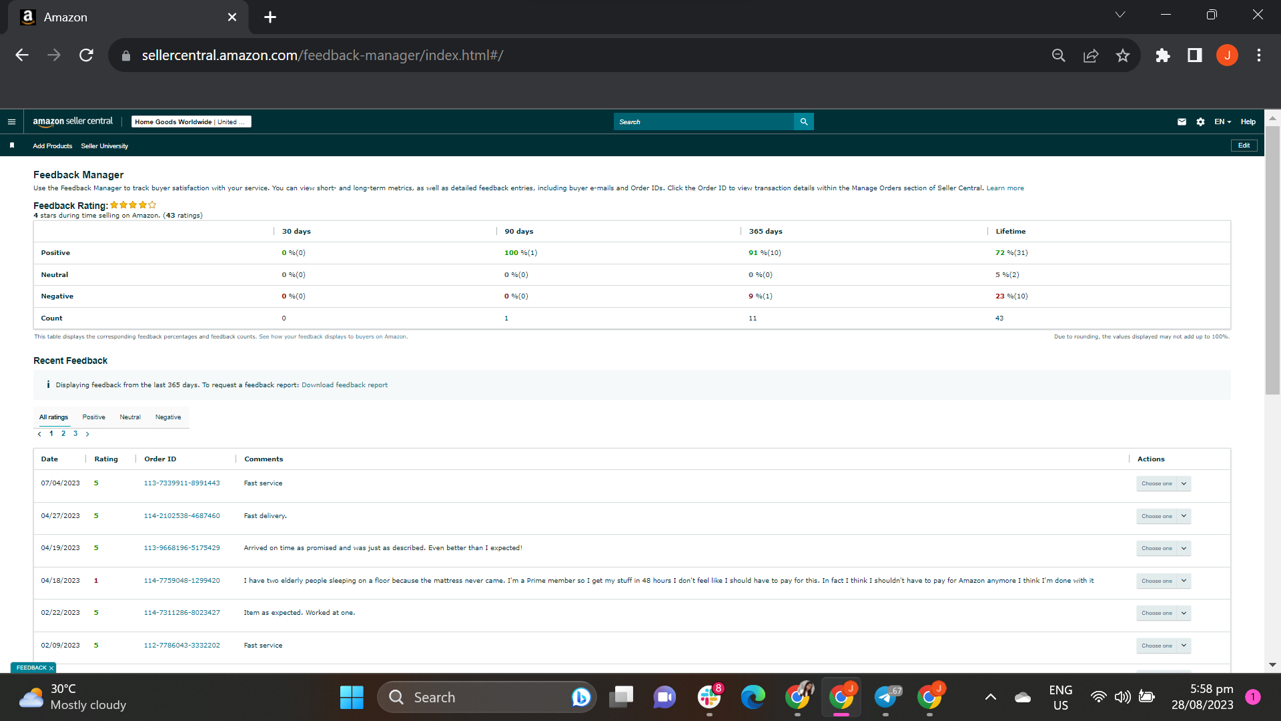
Task: Open a new browser tab
Action: click(x=270, y=17)
